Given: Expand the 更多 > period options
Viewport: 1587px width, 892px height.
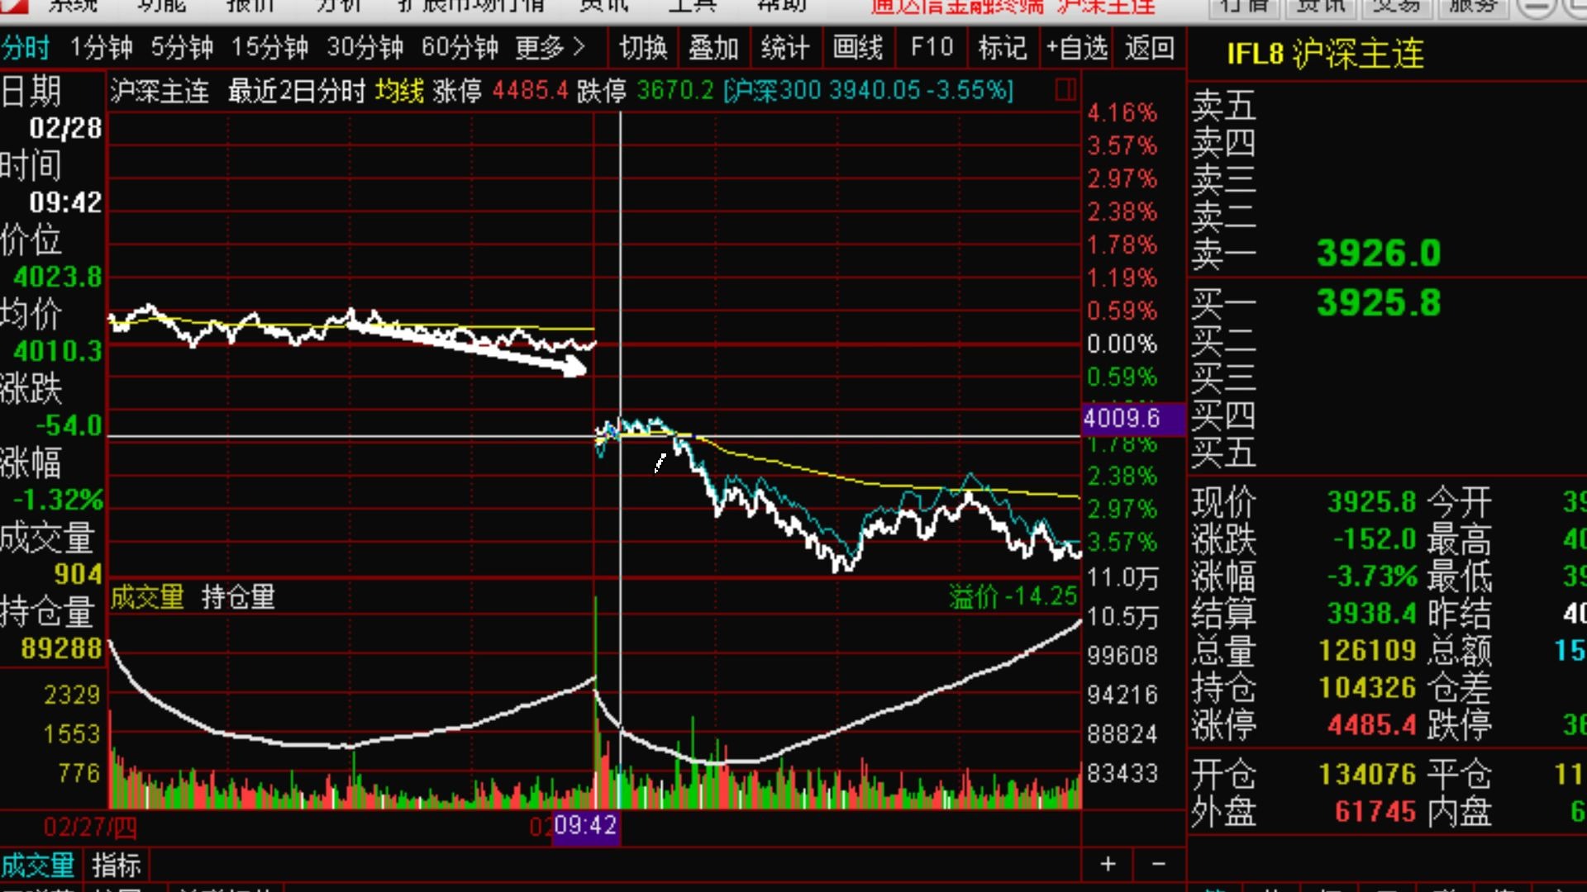Looking at the screenshot, I should point(550,48).
